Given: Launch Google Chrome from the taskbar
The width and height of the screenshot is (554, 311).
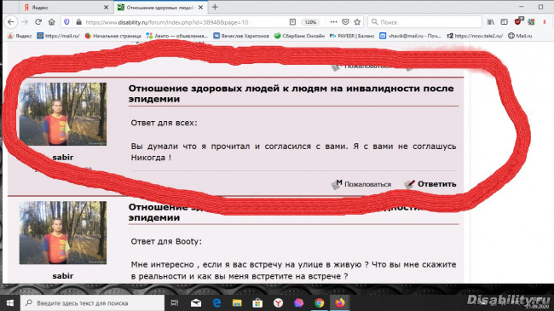Looking at the screenshot, I should pyautogui.click(x=320, y=302).
